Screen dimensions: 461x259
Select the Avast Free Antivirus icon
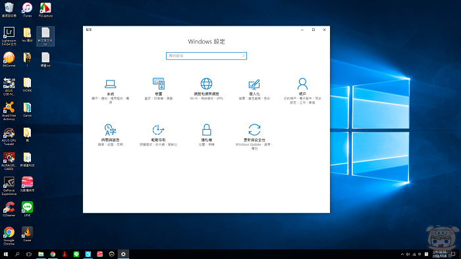(9, 111)
